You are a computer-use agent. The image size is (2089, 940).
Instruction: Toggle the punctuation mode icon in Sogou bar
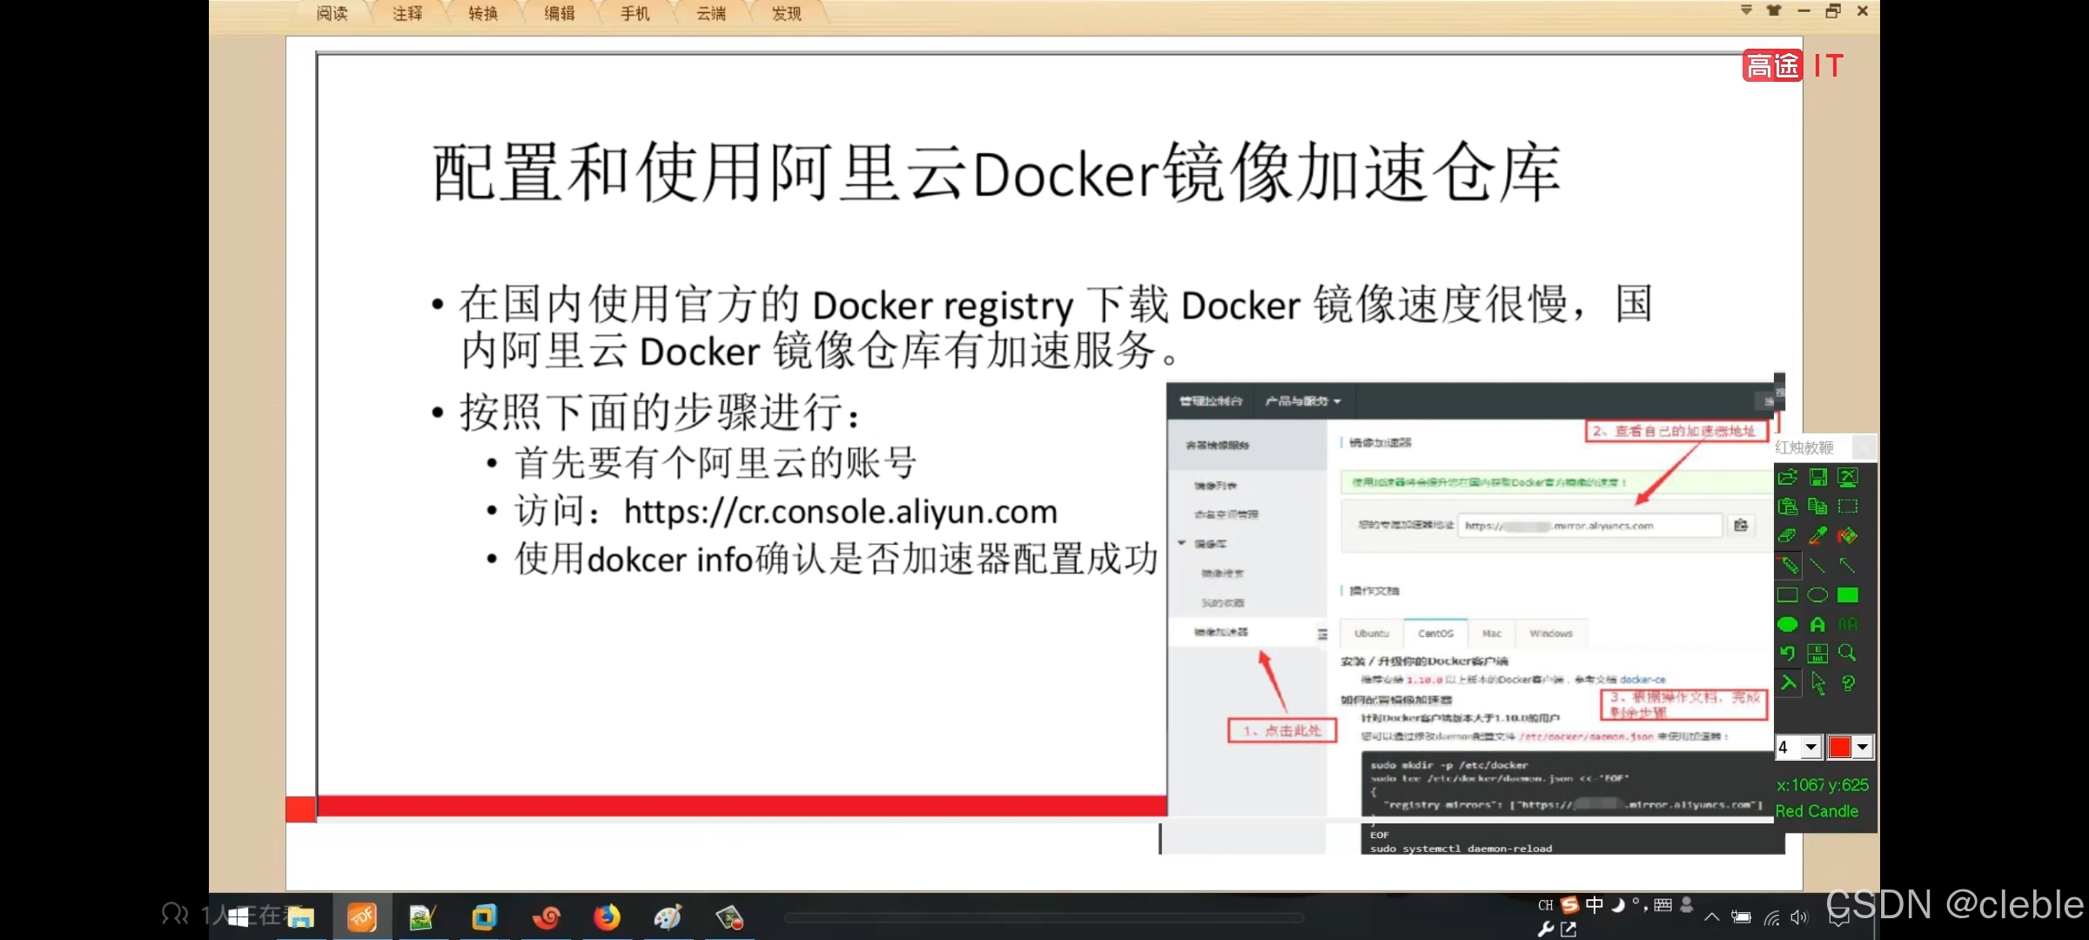[x=1638, y=904]
